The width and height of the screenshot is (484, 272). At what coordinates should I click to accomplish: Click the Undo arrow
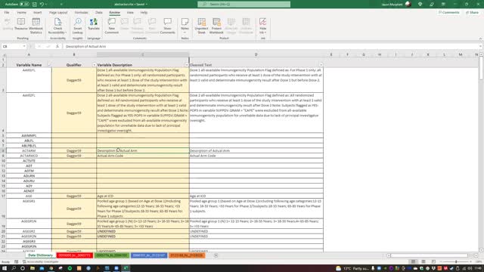(42, 5)
